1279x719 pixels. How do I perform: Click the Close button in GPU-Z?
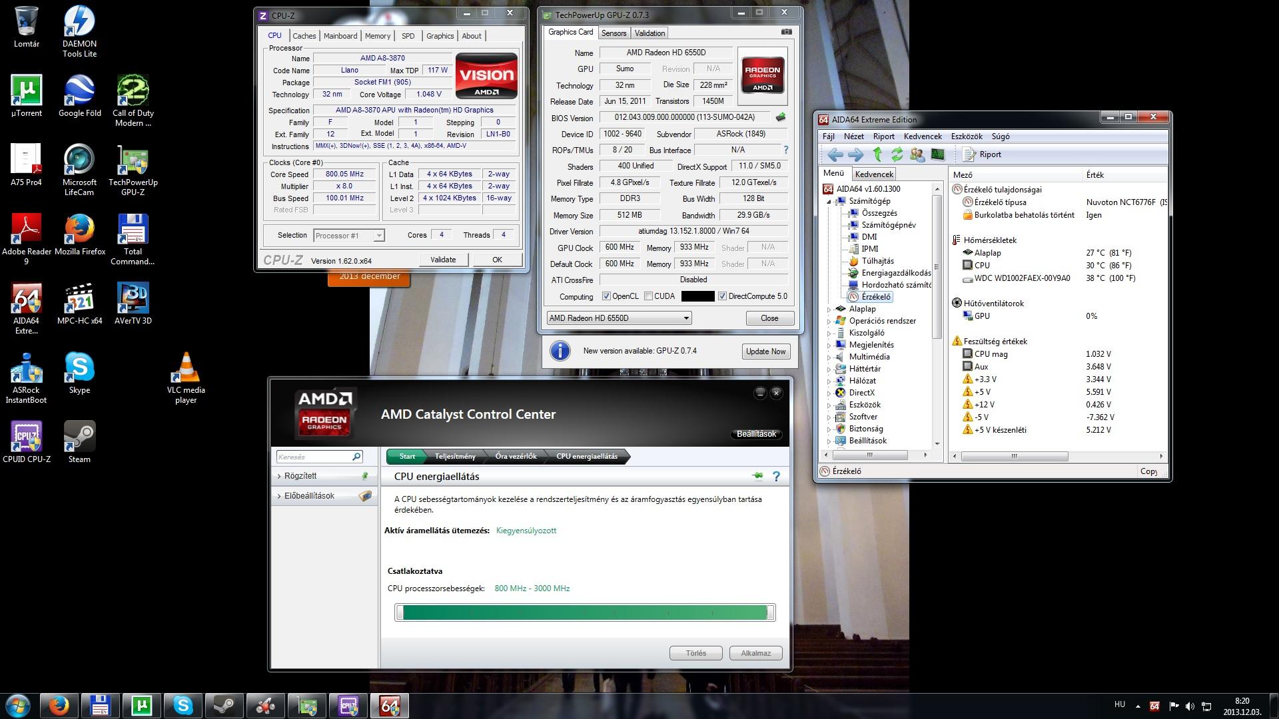coord(769,318)
